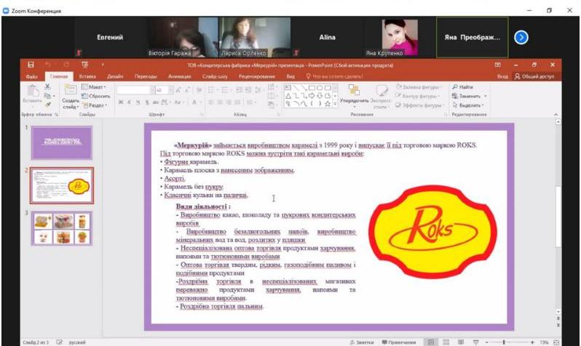Click the Экспресс-стили icon
Viewport: 581px width, 346px height.
(382, 91)
